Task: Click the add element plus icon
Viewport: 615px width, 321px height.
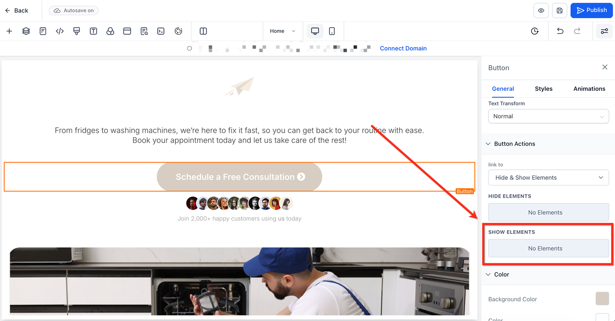Action: click(9, 31)
